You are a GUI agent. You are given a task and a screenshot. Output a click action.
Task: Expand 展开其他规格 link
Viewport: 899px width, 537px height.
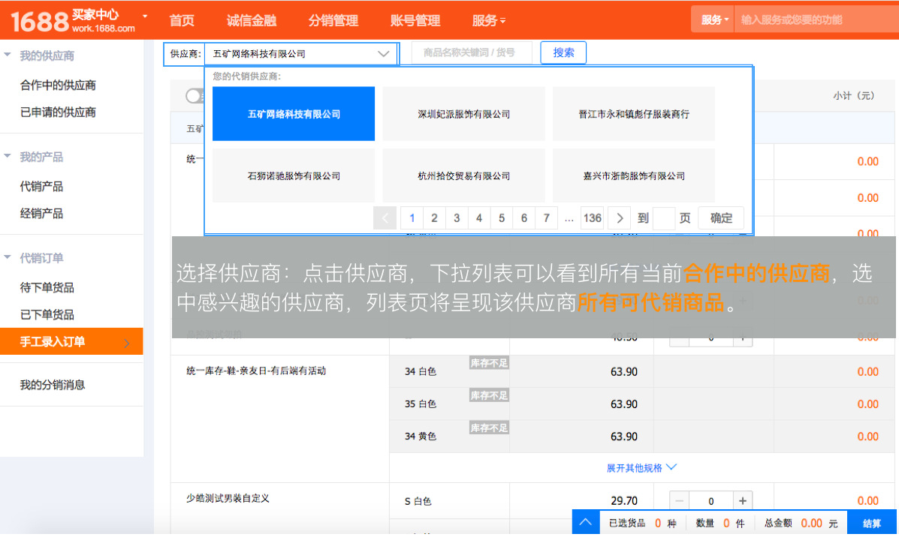(x=641, y=468)
